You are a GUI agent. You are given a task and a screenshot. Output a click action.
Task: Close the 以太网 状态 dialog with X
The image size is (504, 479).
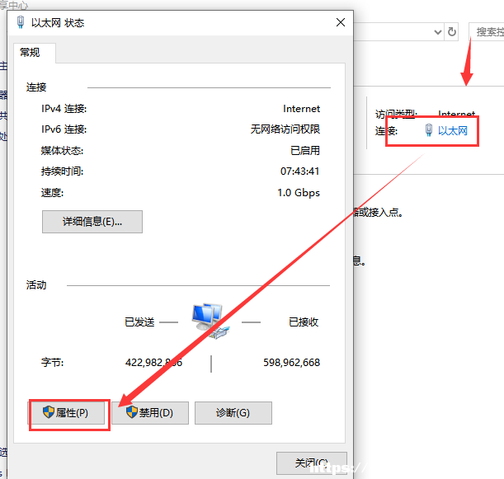(341, 22)
